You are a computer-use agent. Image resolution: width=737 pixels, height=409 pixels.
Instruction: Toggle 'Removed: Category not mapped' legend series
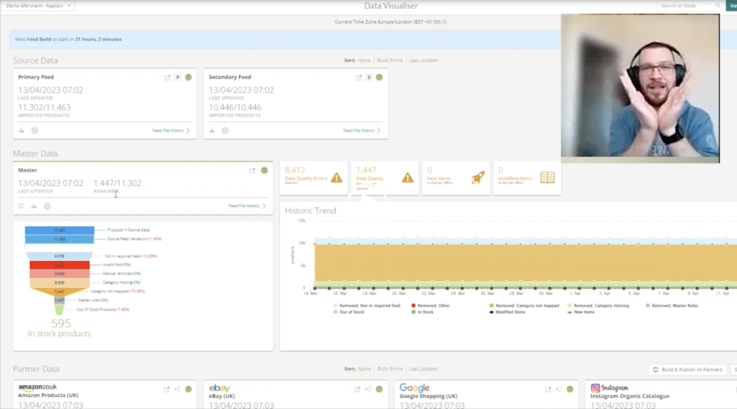tap(527, 305)
